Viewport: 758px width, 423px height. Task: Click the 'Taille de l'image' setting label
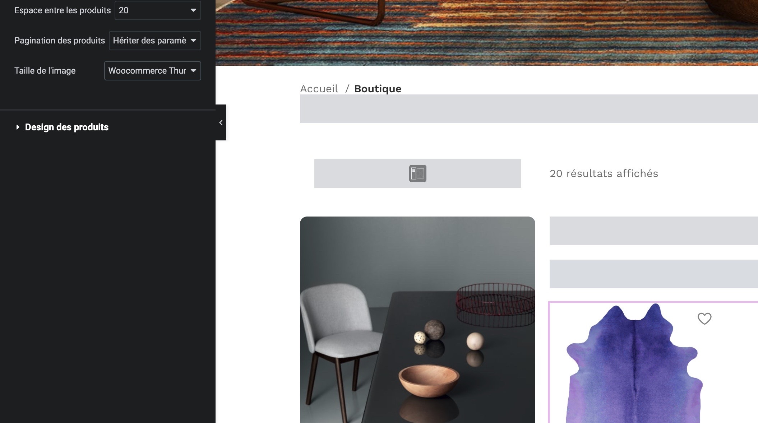click(45, 71)
